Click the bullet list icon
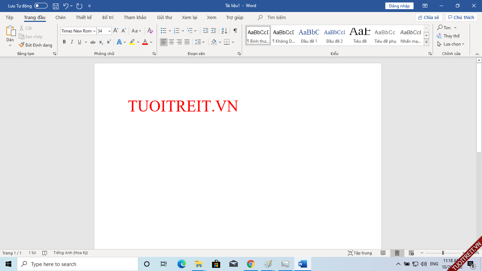The image size is (482, 271). coord(163,31)
